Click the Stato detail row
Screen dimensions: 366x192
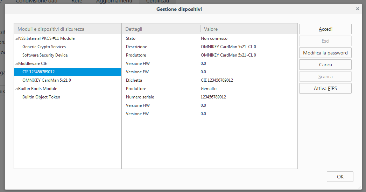209,38
